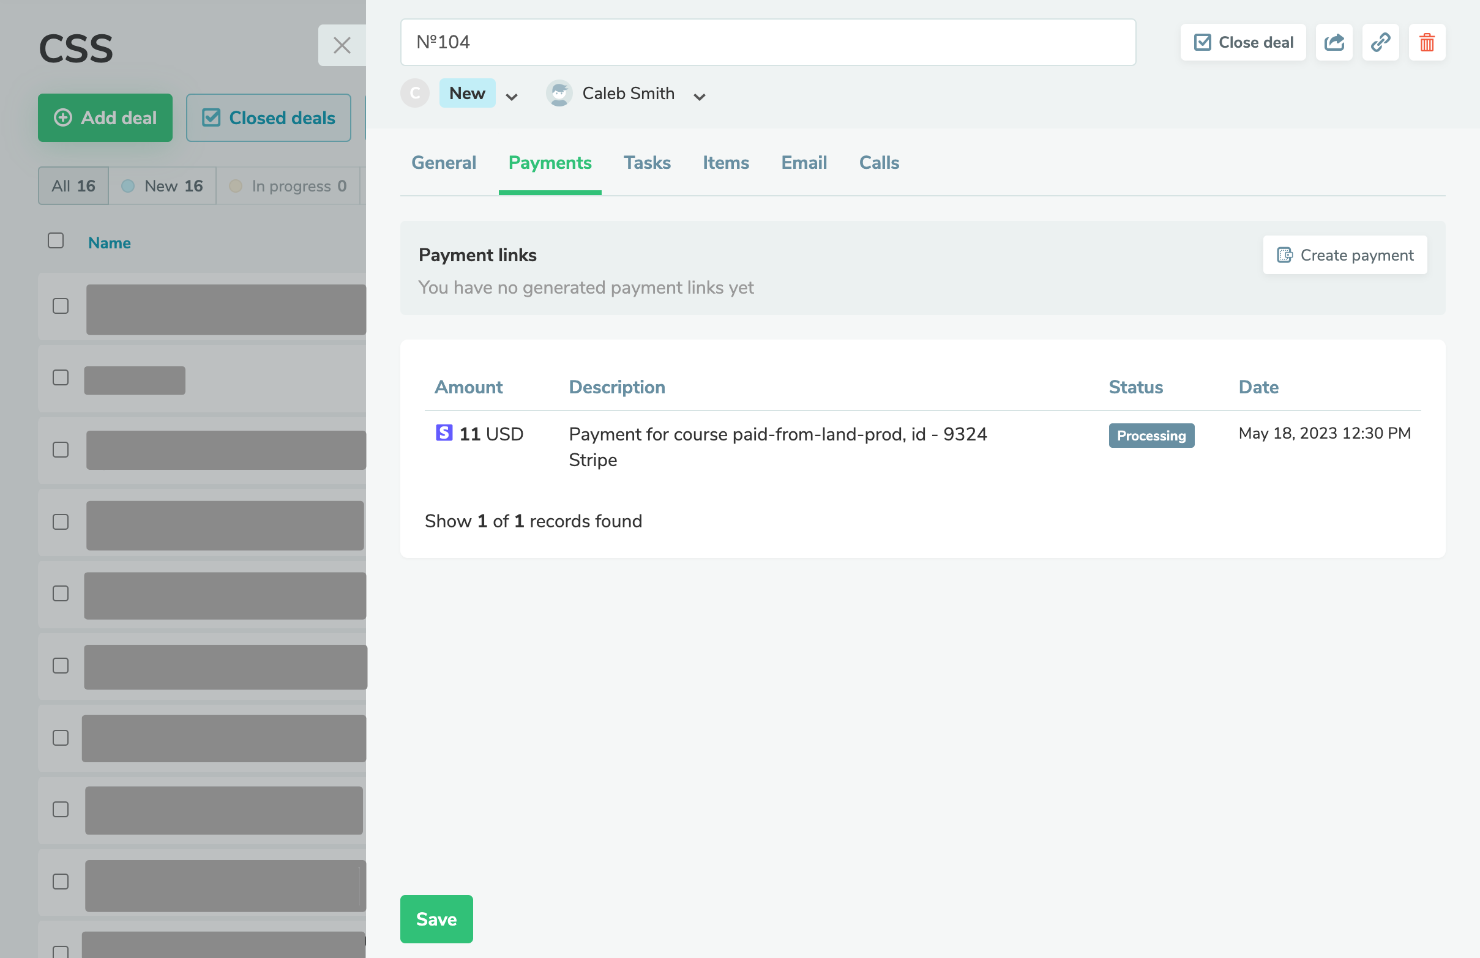Edit the №104 deal title field
This screenshot has height=958, width=1480.
pos(768,42)
